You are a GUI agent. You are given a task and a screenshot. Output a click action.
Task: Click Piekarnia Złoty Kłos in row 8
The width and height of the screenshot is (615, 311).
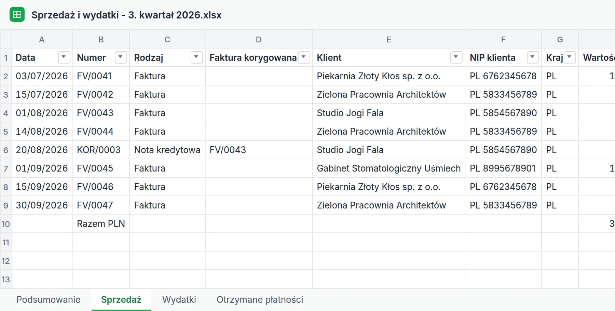pyautogui.click(x=389, y=187)
